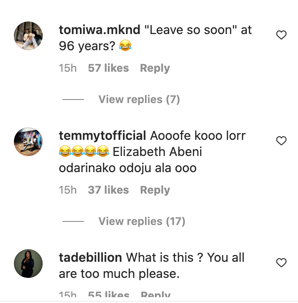
Task: Open tadebillion username link
Action: (90, 258)
